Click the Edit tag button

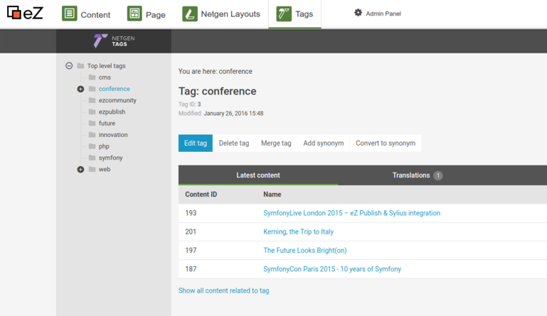point(196,143)
